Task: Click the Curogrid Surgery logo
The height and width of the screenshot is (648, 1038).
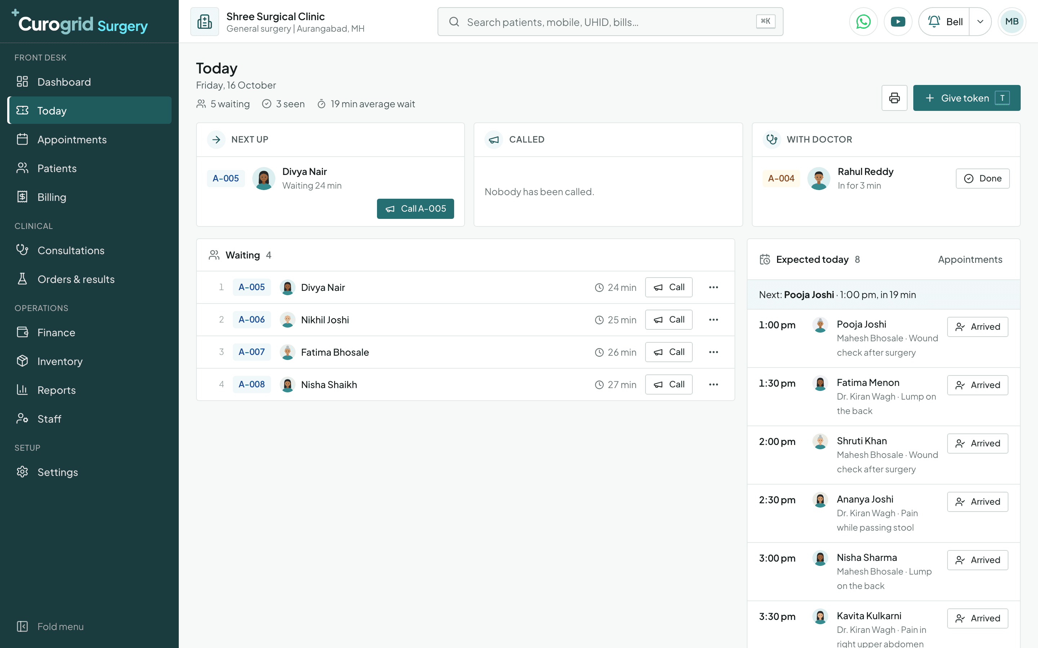Action: point(80,22)
